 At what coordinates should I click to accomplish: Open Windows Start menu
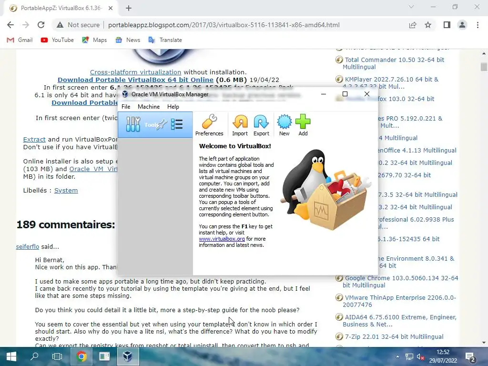pyautogui.click(x=11, y=356)
